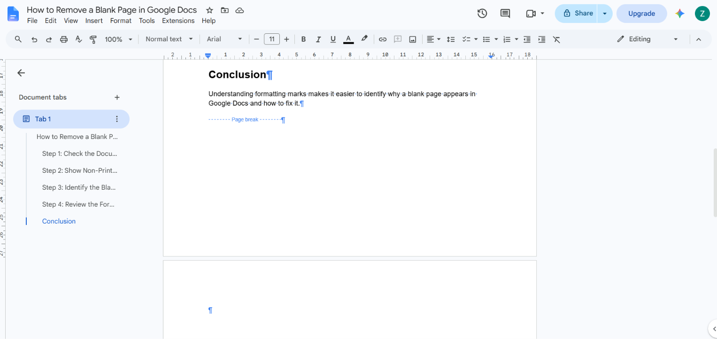This screenshot has height=339, width=717.
Task: Expand the Share options arrow
Action: 605,14
